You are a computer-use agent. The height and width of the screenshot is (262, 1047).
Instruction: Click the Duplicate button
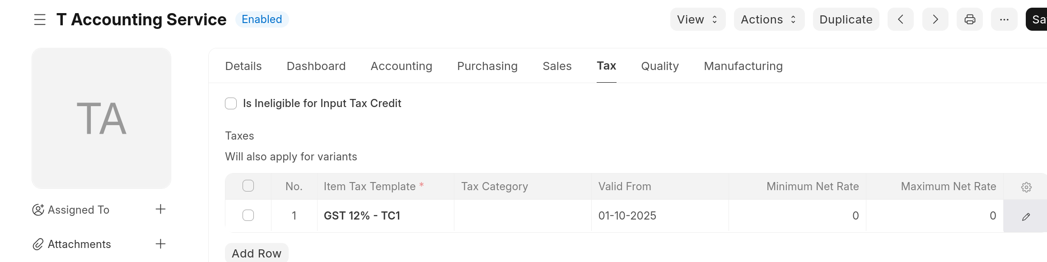pyautogui.click(x=846, y=19)
